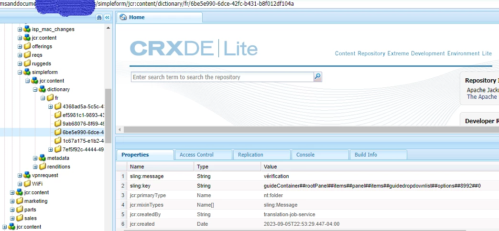
Task: Expand the vpnrequest node
Action: [x=20, y=175]
